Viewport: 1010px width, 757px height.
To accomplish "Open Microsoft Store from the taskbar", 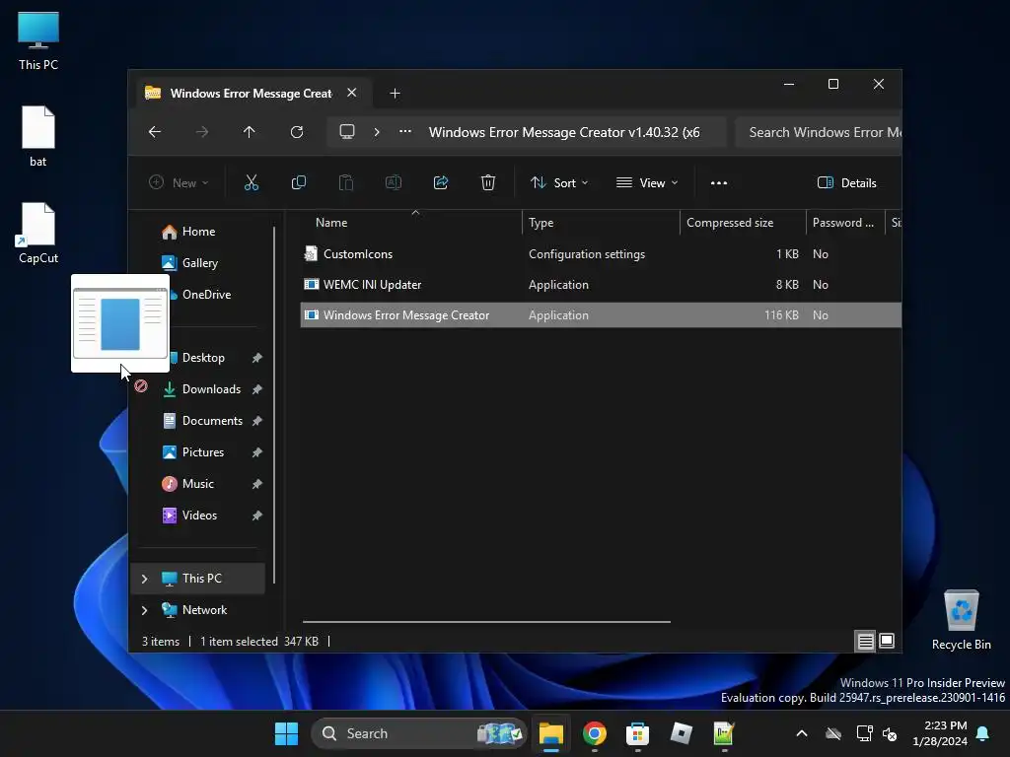I will click(637, 733).
